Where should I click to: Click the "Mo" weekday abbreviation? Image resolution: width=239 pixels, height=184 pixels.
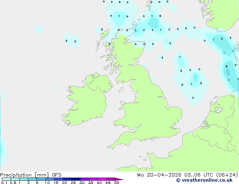pos(140,175)
